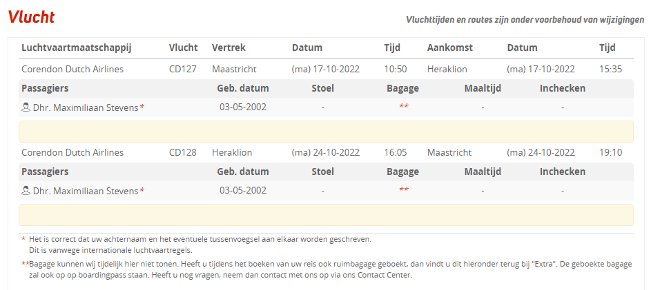Click the Vlucht section heading

[x=31, y=18]
